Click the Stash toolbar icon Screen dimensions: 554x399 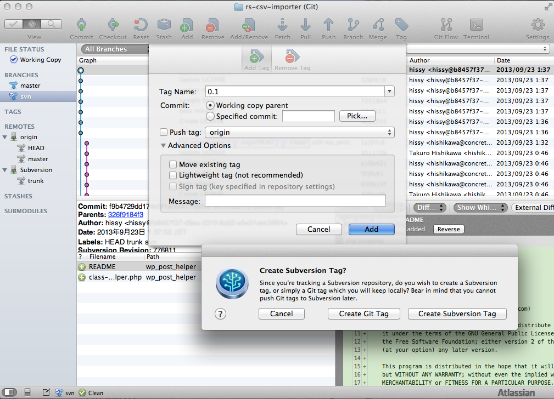click(x=164, y=25)
